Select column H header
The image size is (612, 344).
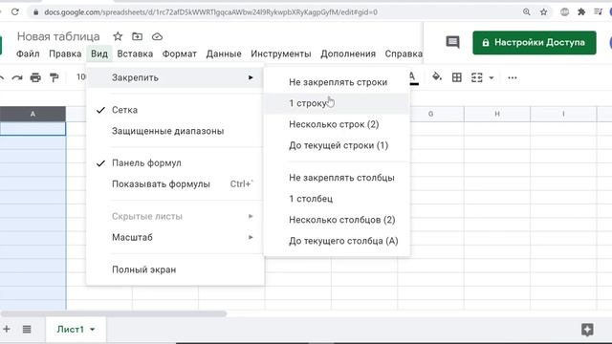click(497, 114)
